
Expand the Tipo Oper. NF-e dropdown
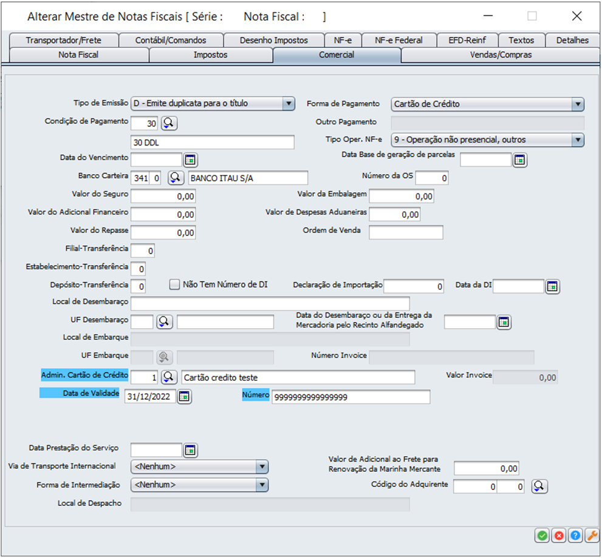click(x=577, y=140)
